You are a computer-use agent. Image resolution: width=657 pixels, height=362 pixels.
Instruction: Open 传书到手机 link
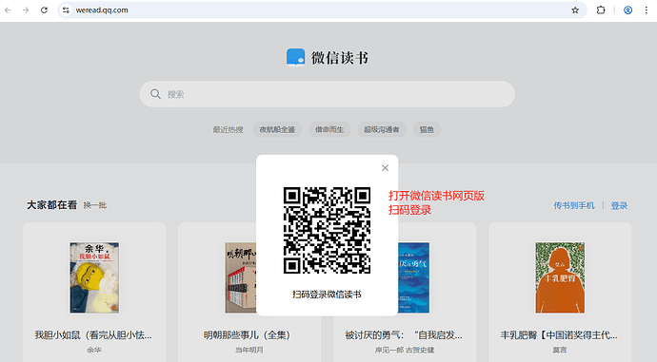point(574,205)
